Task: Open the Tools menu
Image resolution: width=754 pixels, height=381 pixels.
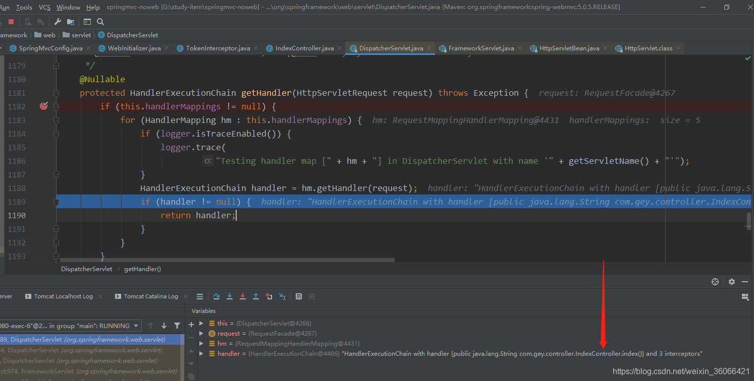Action: pos(24,7)
